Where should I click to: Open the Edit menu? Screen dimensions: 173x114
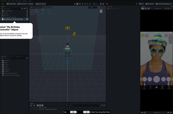tap(13, 1)
